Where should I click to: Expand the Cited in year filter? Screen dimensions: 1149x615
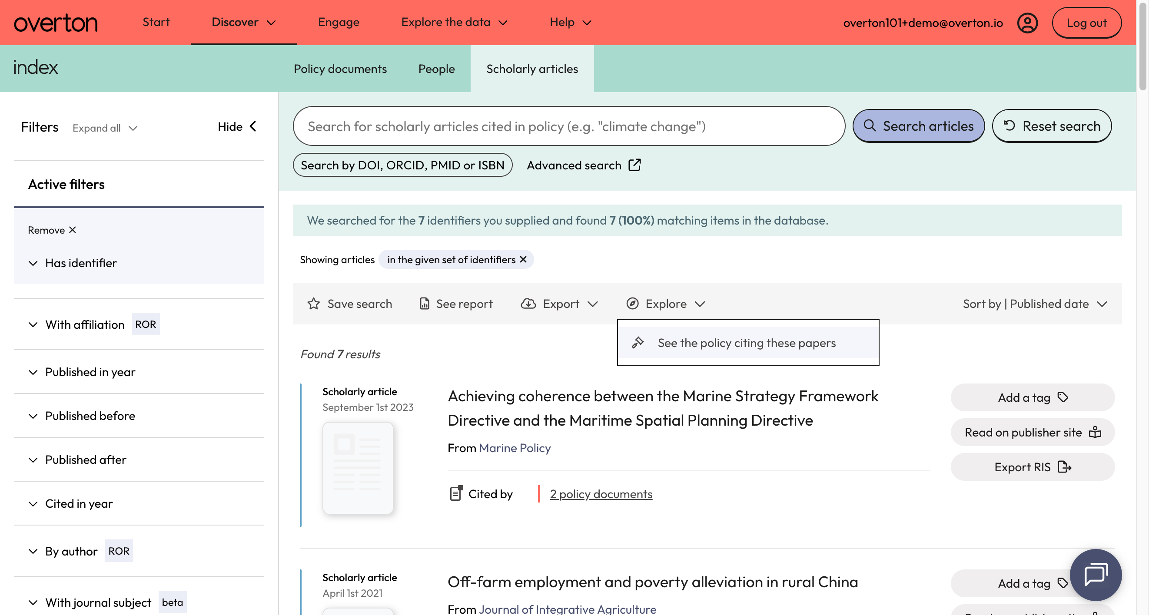point(139,503)
